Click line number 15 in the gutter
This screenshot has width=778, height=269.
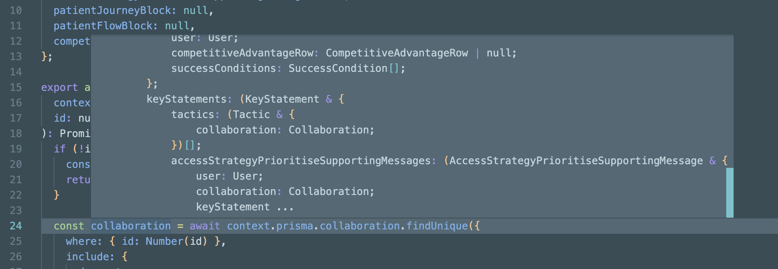coord(16,87)
